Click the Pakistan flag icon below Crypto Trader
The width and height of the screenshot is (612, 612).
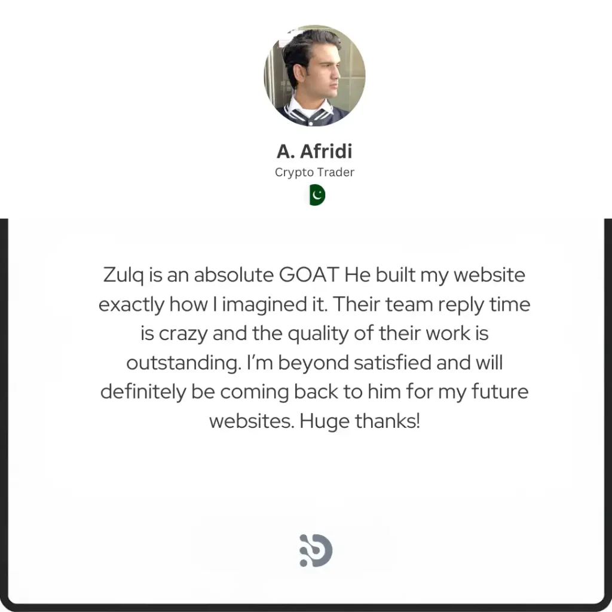(x=317, y=195)
